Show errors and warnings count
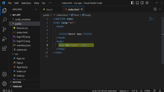The height and width of the screenshot is (92, 164). point(7,91)
